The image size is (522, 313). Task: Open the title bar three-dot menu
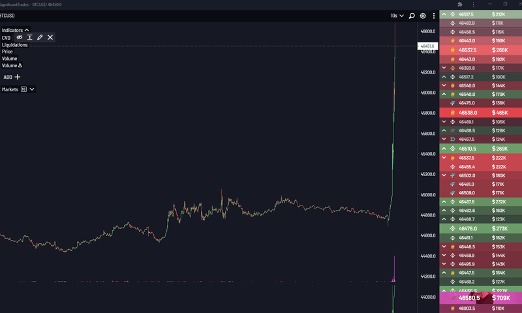click(474, 5)
